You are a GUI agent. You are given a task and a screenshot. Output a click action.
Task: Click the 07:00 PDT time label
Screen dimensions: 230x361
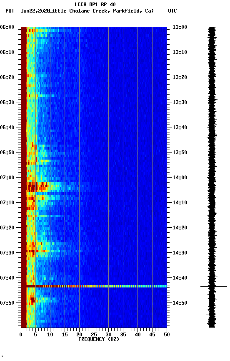pyautogui.click(x=7, y=178)
